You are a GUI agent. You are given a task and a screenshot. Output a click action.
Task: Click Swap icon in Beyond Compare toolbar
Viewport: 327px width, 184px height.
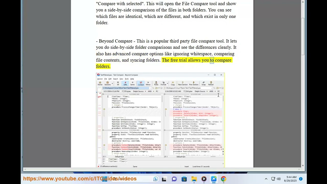pos(204,83)
